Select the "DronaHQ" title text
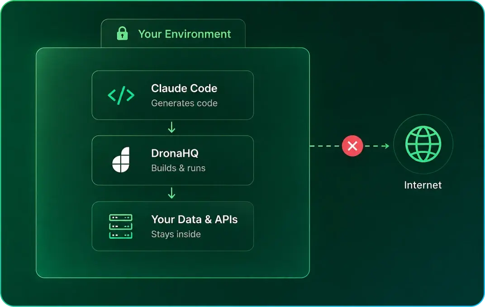 175,153
